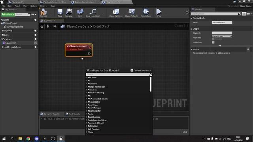Open the Replicates dropdown
The height and width of the screenshot is (142, 253).
pos(222,36)
